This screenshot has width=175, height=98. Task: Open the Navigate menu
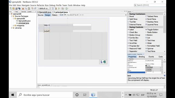25,5
